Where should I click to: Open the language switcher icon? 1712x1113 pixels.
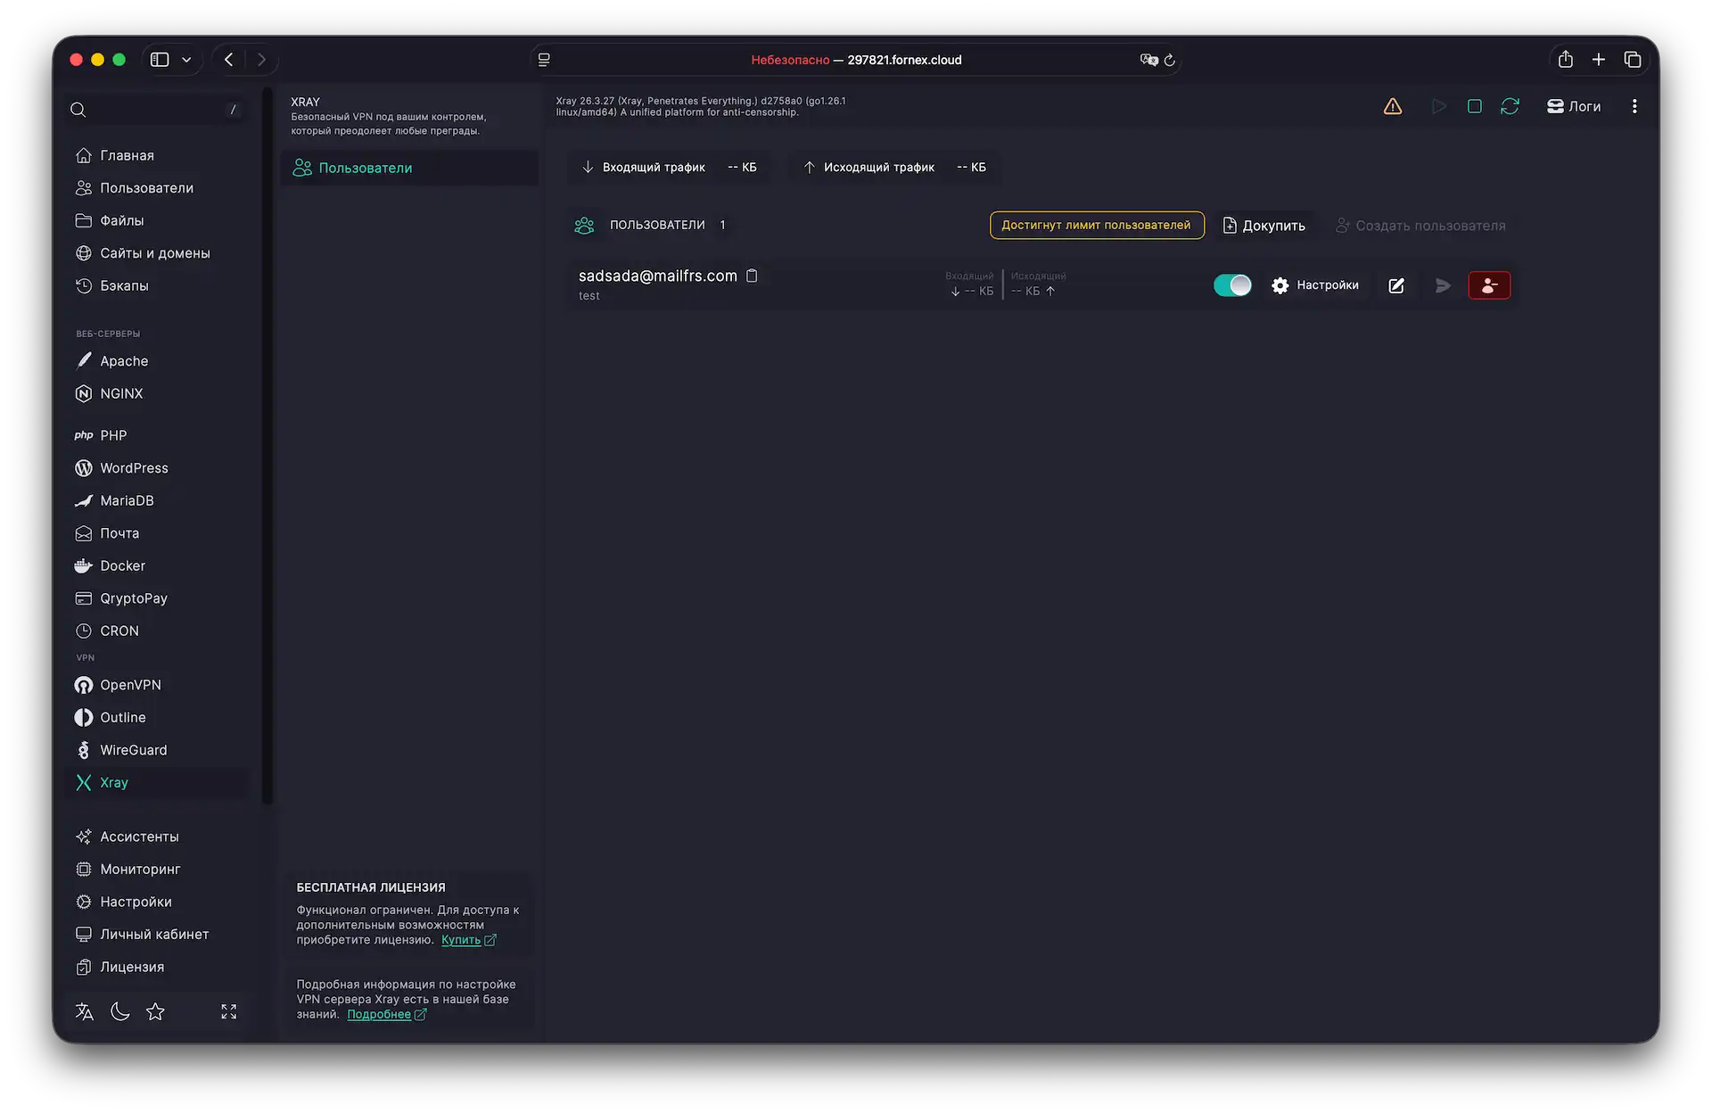click(x=85, y=1011)
